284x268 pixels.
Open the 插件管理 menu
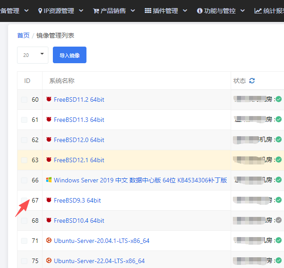[165, 11]
